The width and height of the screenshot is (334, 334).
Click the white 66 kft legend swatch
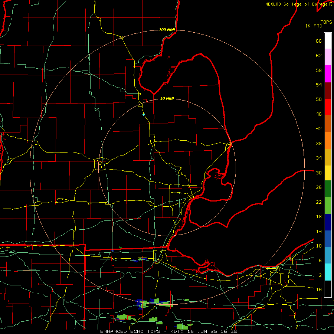click(x=328, y=41)
